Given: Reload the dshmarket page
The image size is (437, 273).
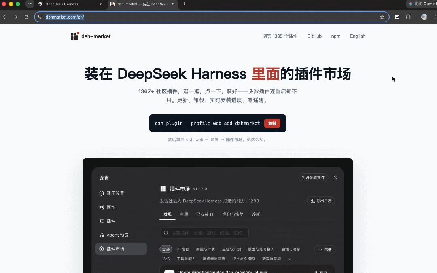Looking at the screenshot, I should point(26,17).
